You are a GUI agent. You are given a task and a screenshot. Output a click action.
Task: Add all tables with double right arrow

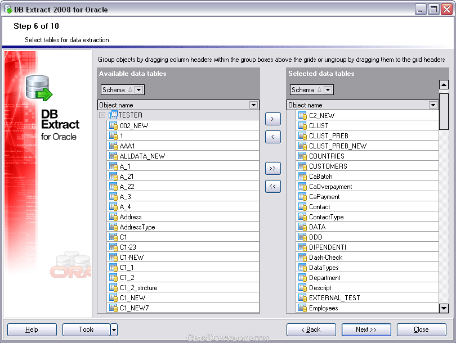[273, 169]
